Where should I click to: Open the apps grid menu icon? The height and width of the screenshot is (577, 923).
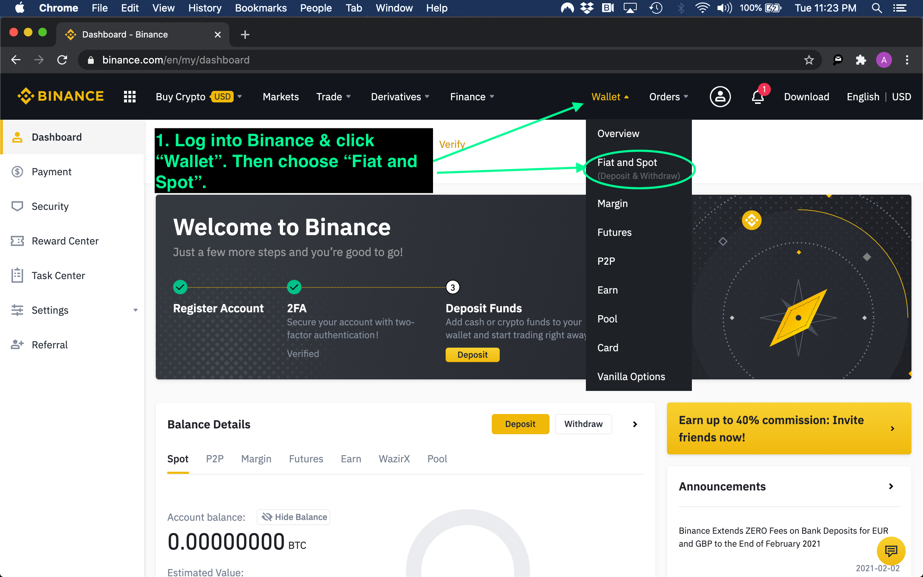(130, 97)
